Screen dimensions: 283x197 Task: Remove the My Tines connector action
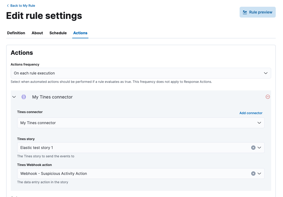pyautogui.click(x=268, y=97)
